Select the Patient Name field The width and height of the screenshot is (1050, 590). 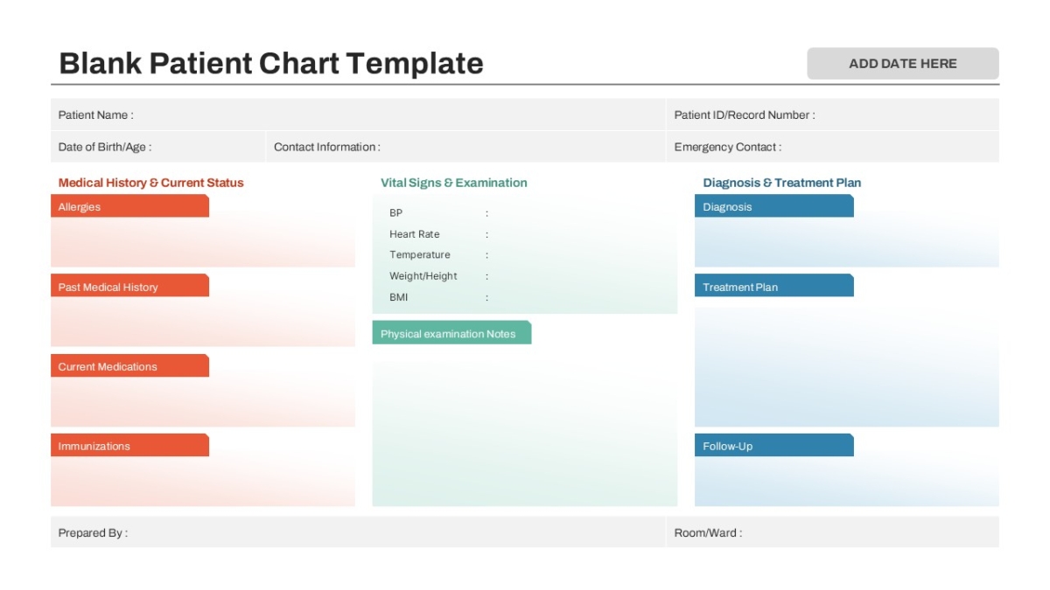point(358,115)
